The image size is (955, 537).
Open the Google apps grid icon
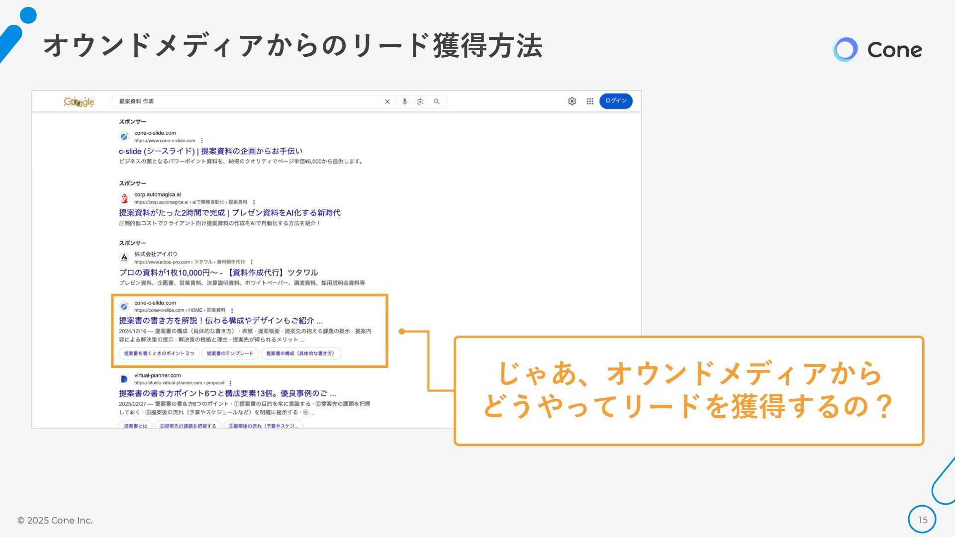coord(590,101)
